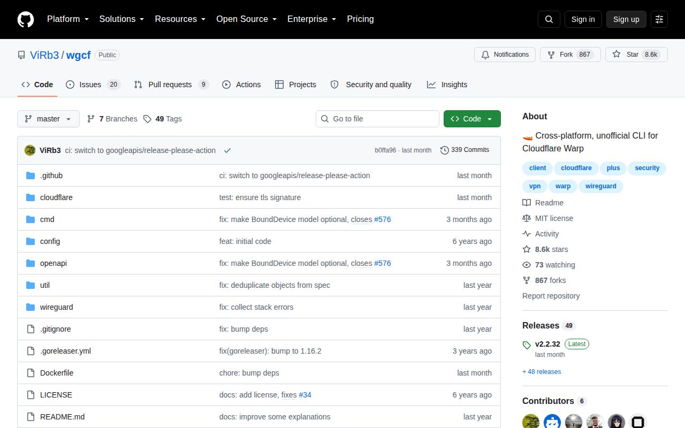Viewport: 685px width, 428px height.
Task: Switch to the Security and quality tab
Action: click(x=371, y=85)
